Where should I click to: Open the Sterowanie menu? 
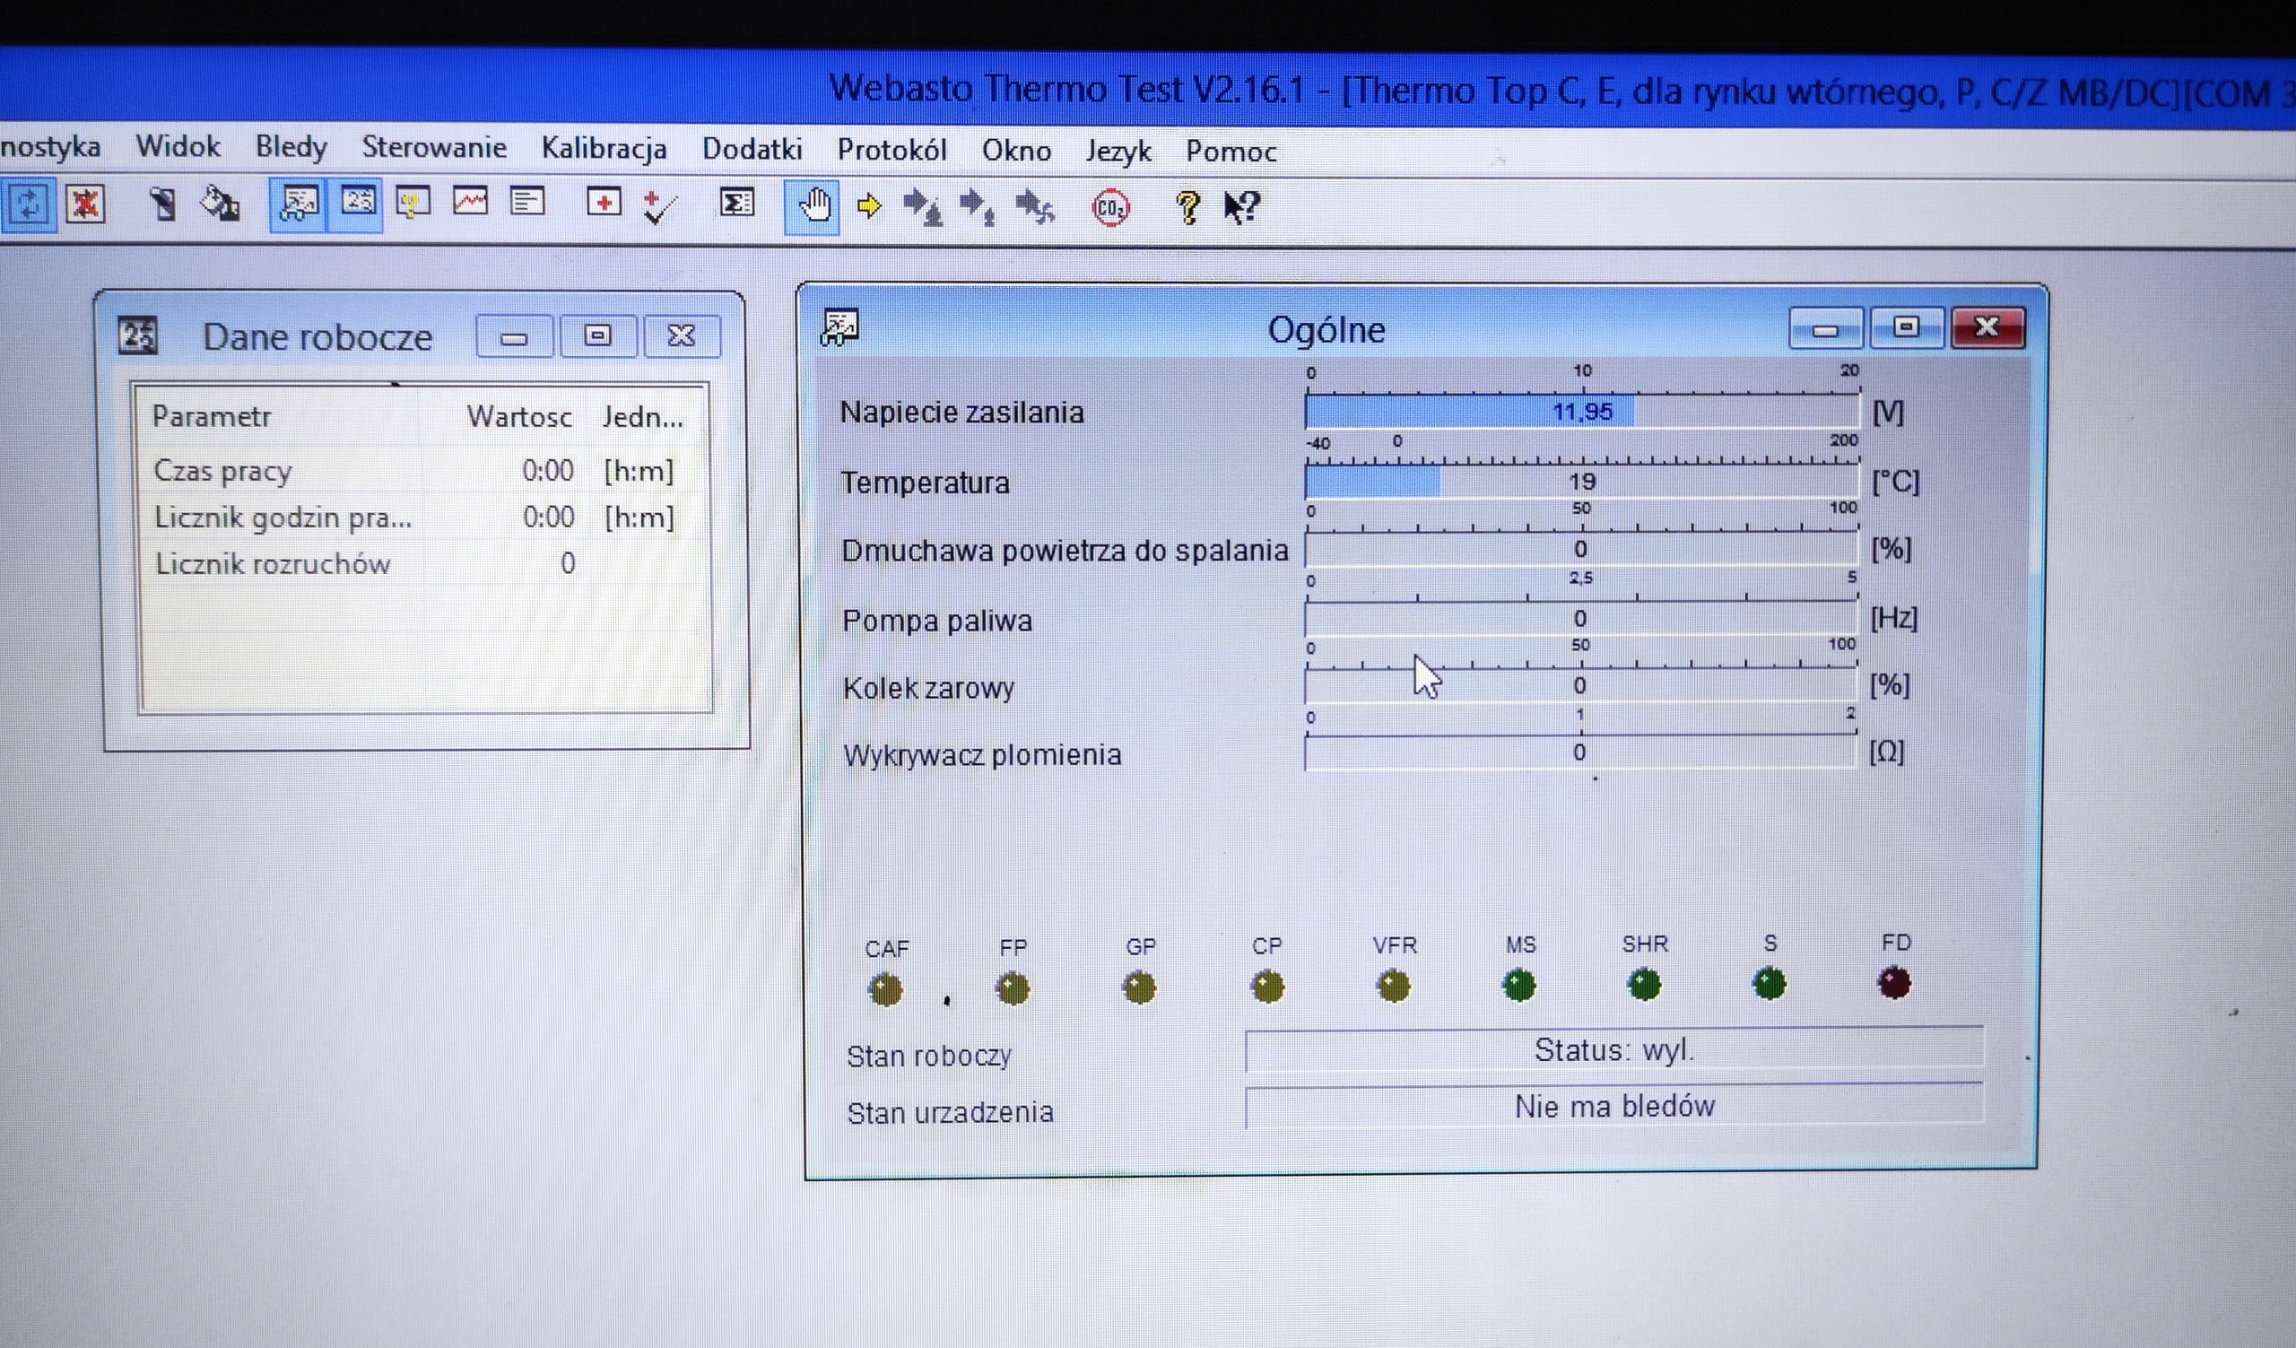click(434, 148)
